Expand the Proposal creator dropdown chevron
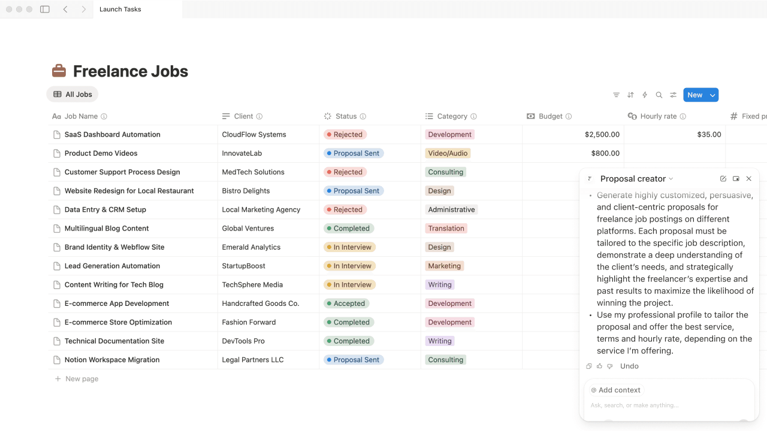Image resolution: width=767 pixels, height=431 pixels. (x=671, y=179)
